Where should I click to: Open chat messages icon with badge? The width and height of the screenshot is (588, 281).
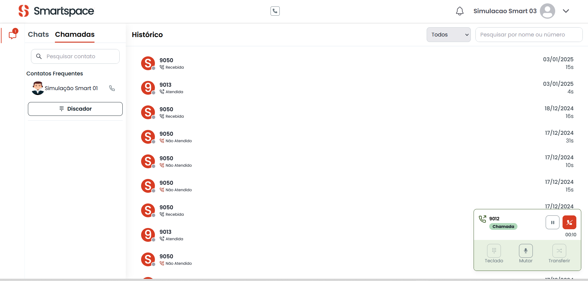coord(13,35)
